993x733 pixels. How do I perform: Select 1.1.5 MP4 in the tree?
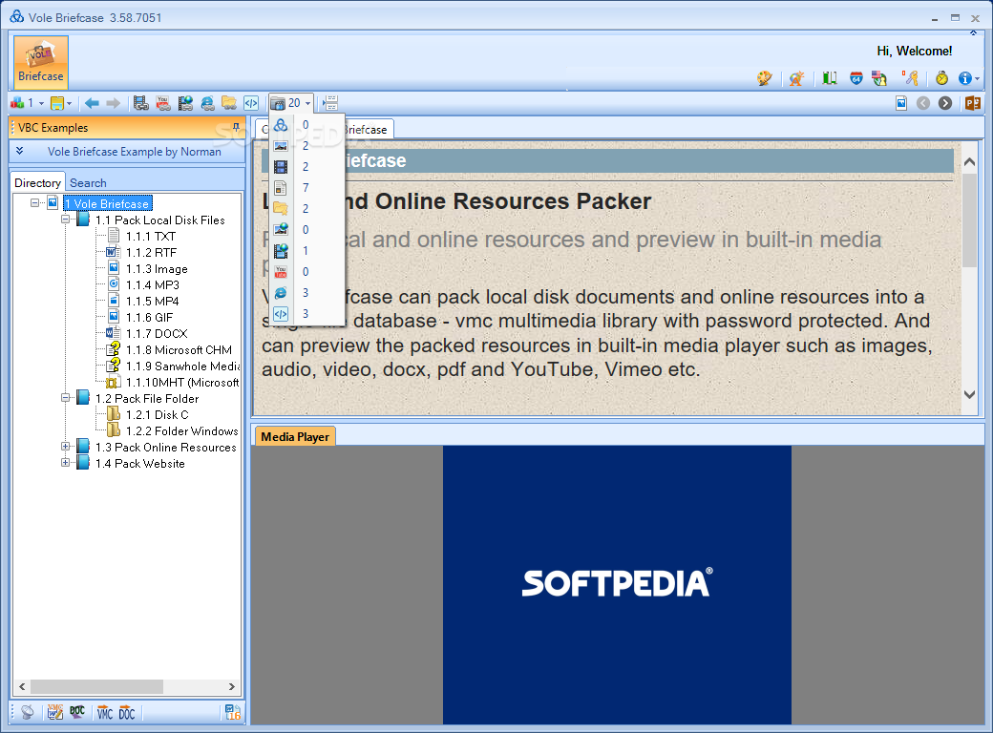[x=153, y=301]
